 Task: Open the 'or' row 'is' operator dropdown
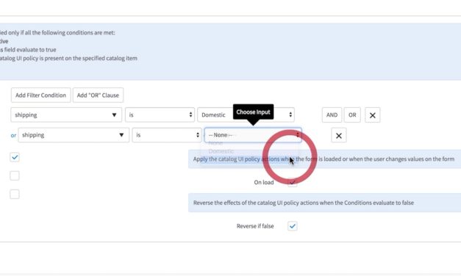coord(167,135)
